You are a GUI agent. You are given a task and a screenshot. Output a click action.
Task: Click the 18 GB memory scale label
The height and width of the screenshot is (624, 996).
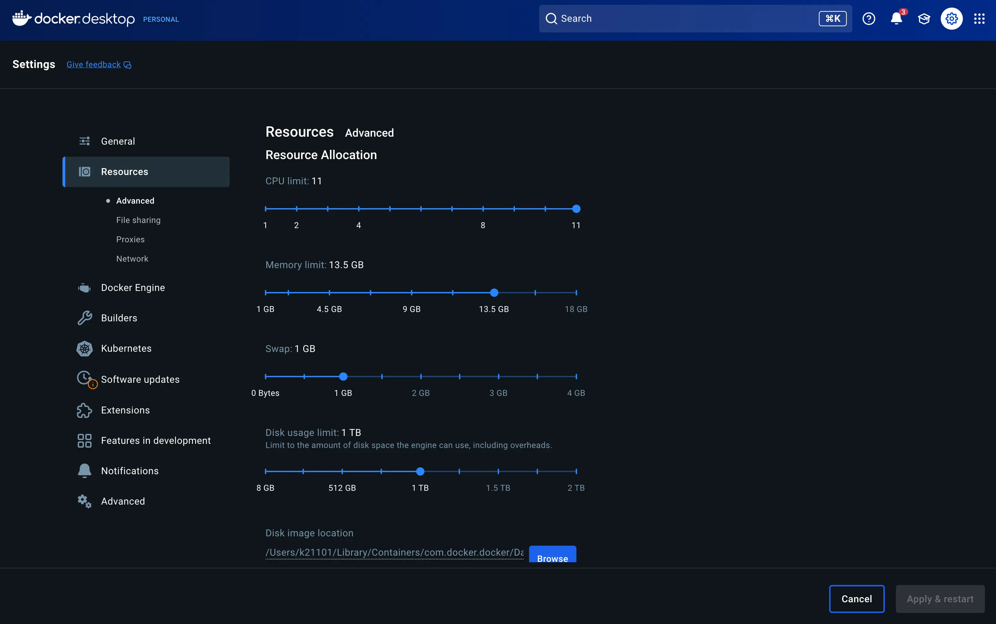[576, 309]
